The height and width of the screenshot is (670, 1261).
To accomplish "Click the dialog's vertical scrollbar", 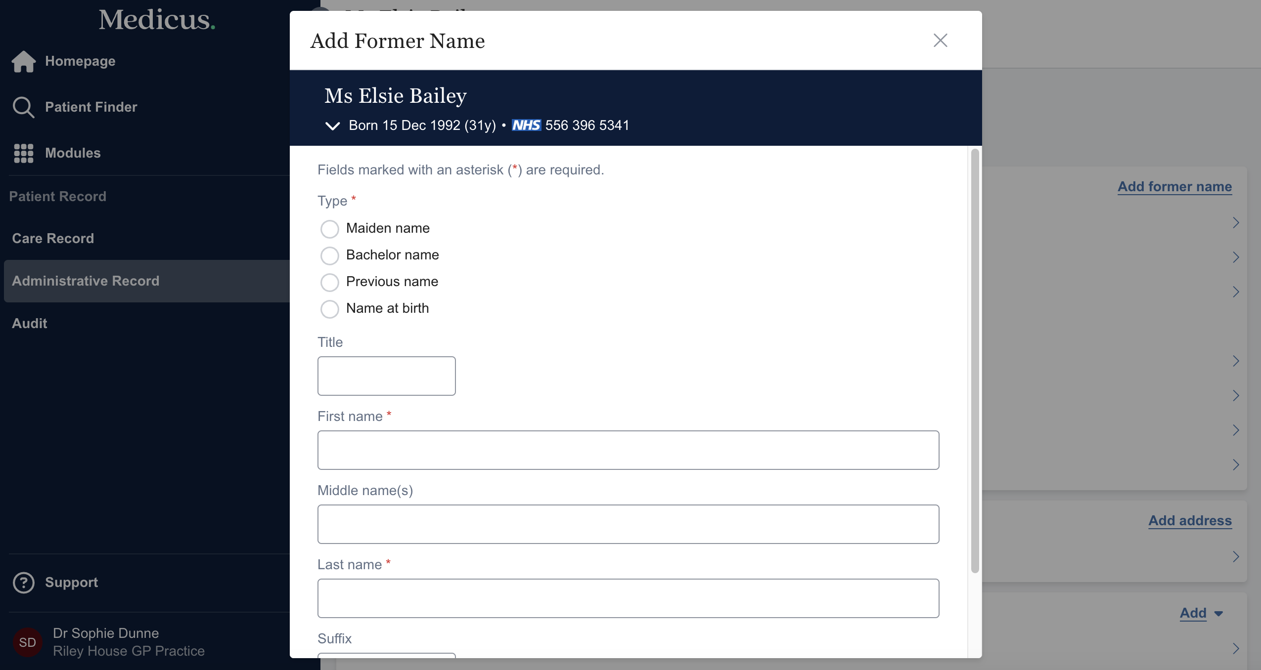I will click(975, 361).
